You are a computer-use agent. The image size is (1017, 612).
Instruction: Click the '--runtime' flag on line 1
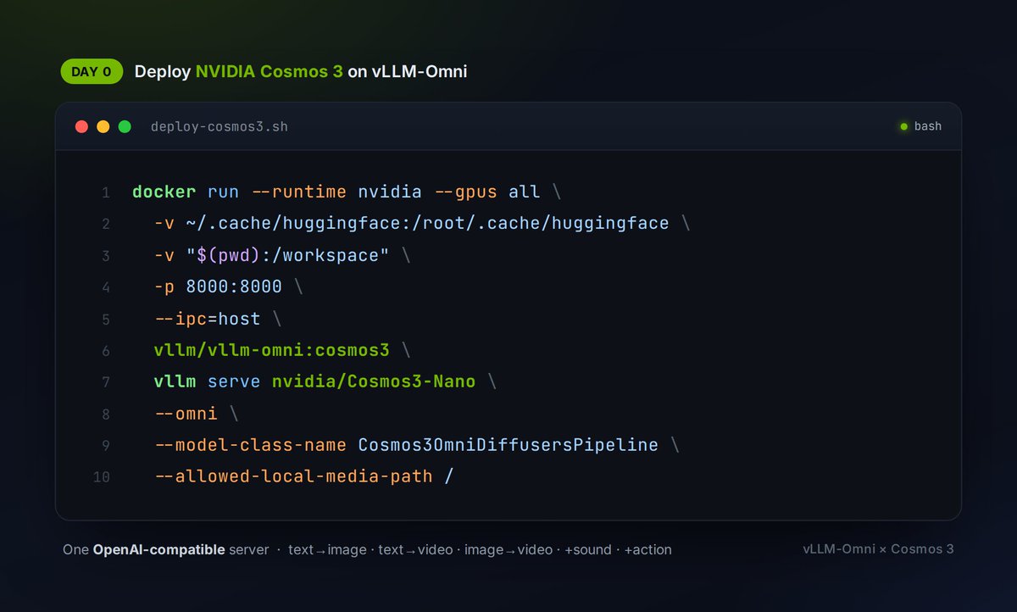pyautogui.click(x=298, y=192)
